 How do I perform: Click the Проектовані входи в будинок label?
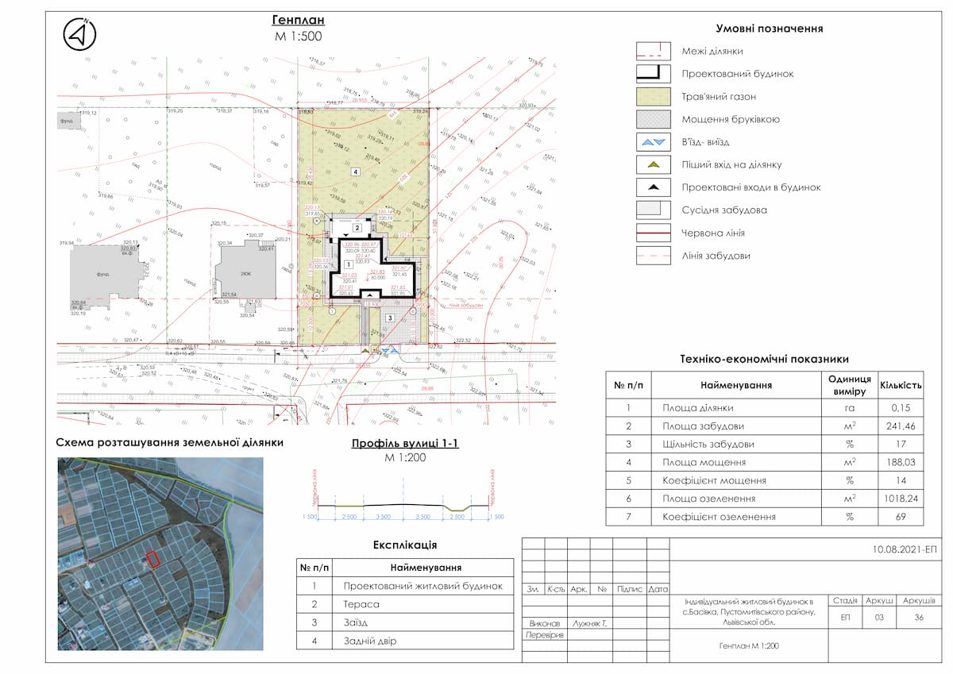point(751,187)
